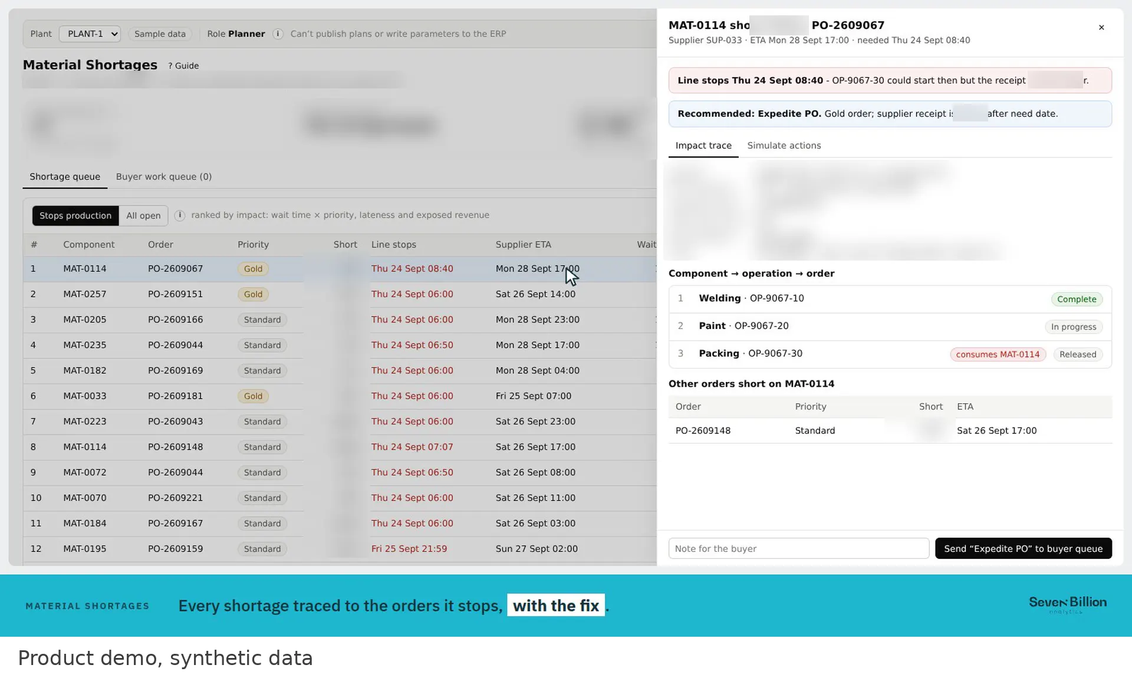
Task: Click the Packing OP-9067-30 operation row
Action: click(x=890, y=354)
